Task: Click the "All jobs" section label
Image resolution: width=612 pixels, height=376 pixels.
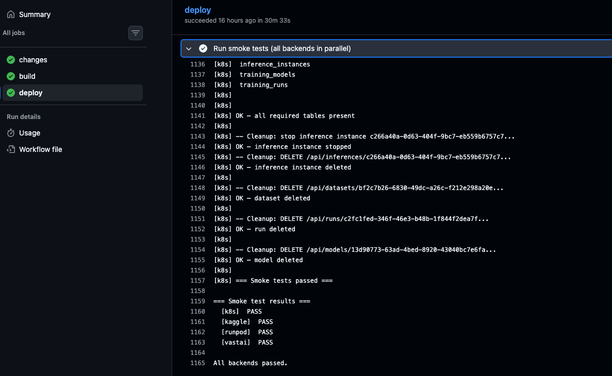Action: click(x=13, y=33)
